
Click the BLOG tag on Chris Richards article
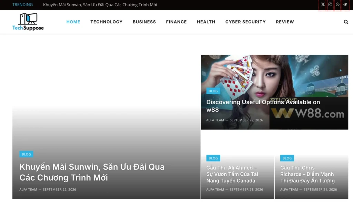287,158
